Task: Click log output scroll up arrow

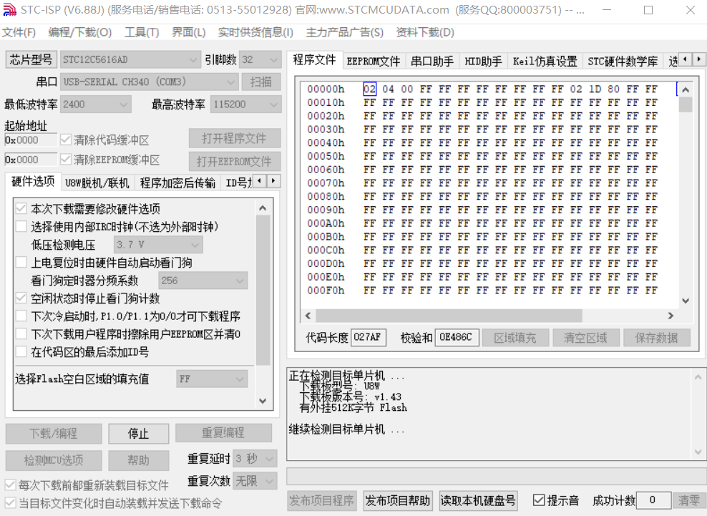Action: click(698, 377)
